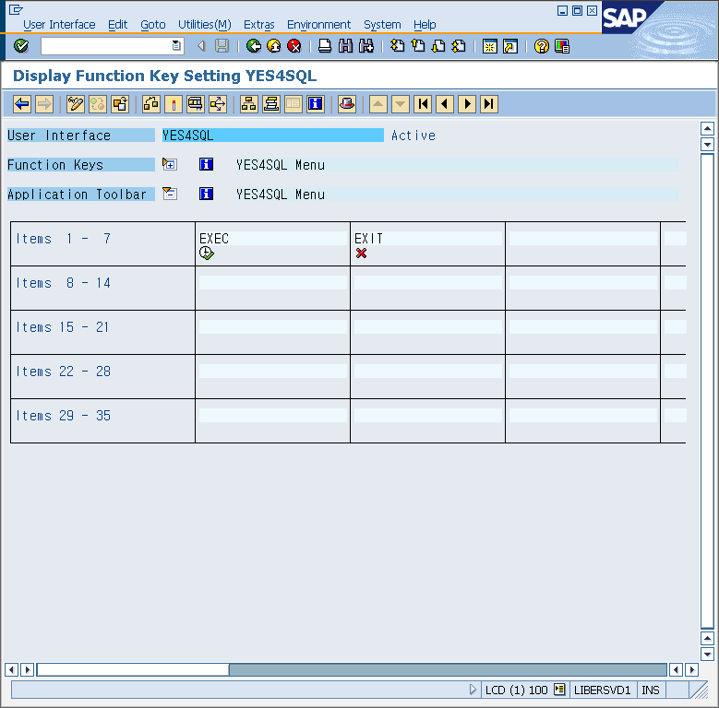
Task: Select the 'Items 15 - 21' row label
Action: (64, 327)
